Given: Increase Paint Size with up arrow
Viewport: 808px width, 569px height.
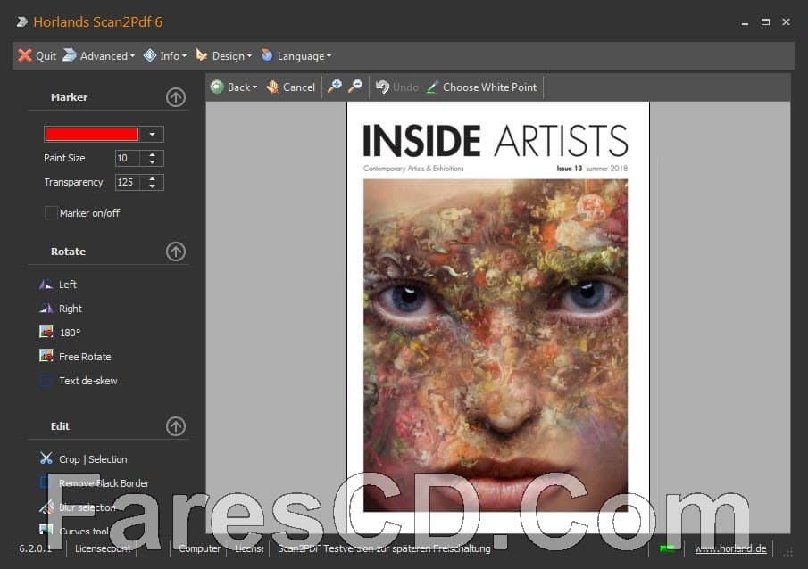Looking at the screenshot, I should click(152, 154).
